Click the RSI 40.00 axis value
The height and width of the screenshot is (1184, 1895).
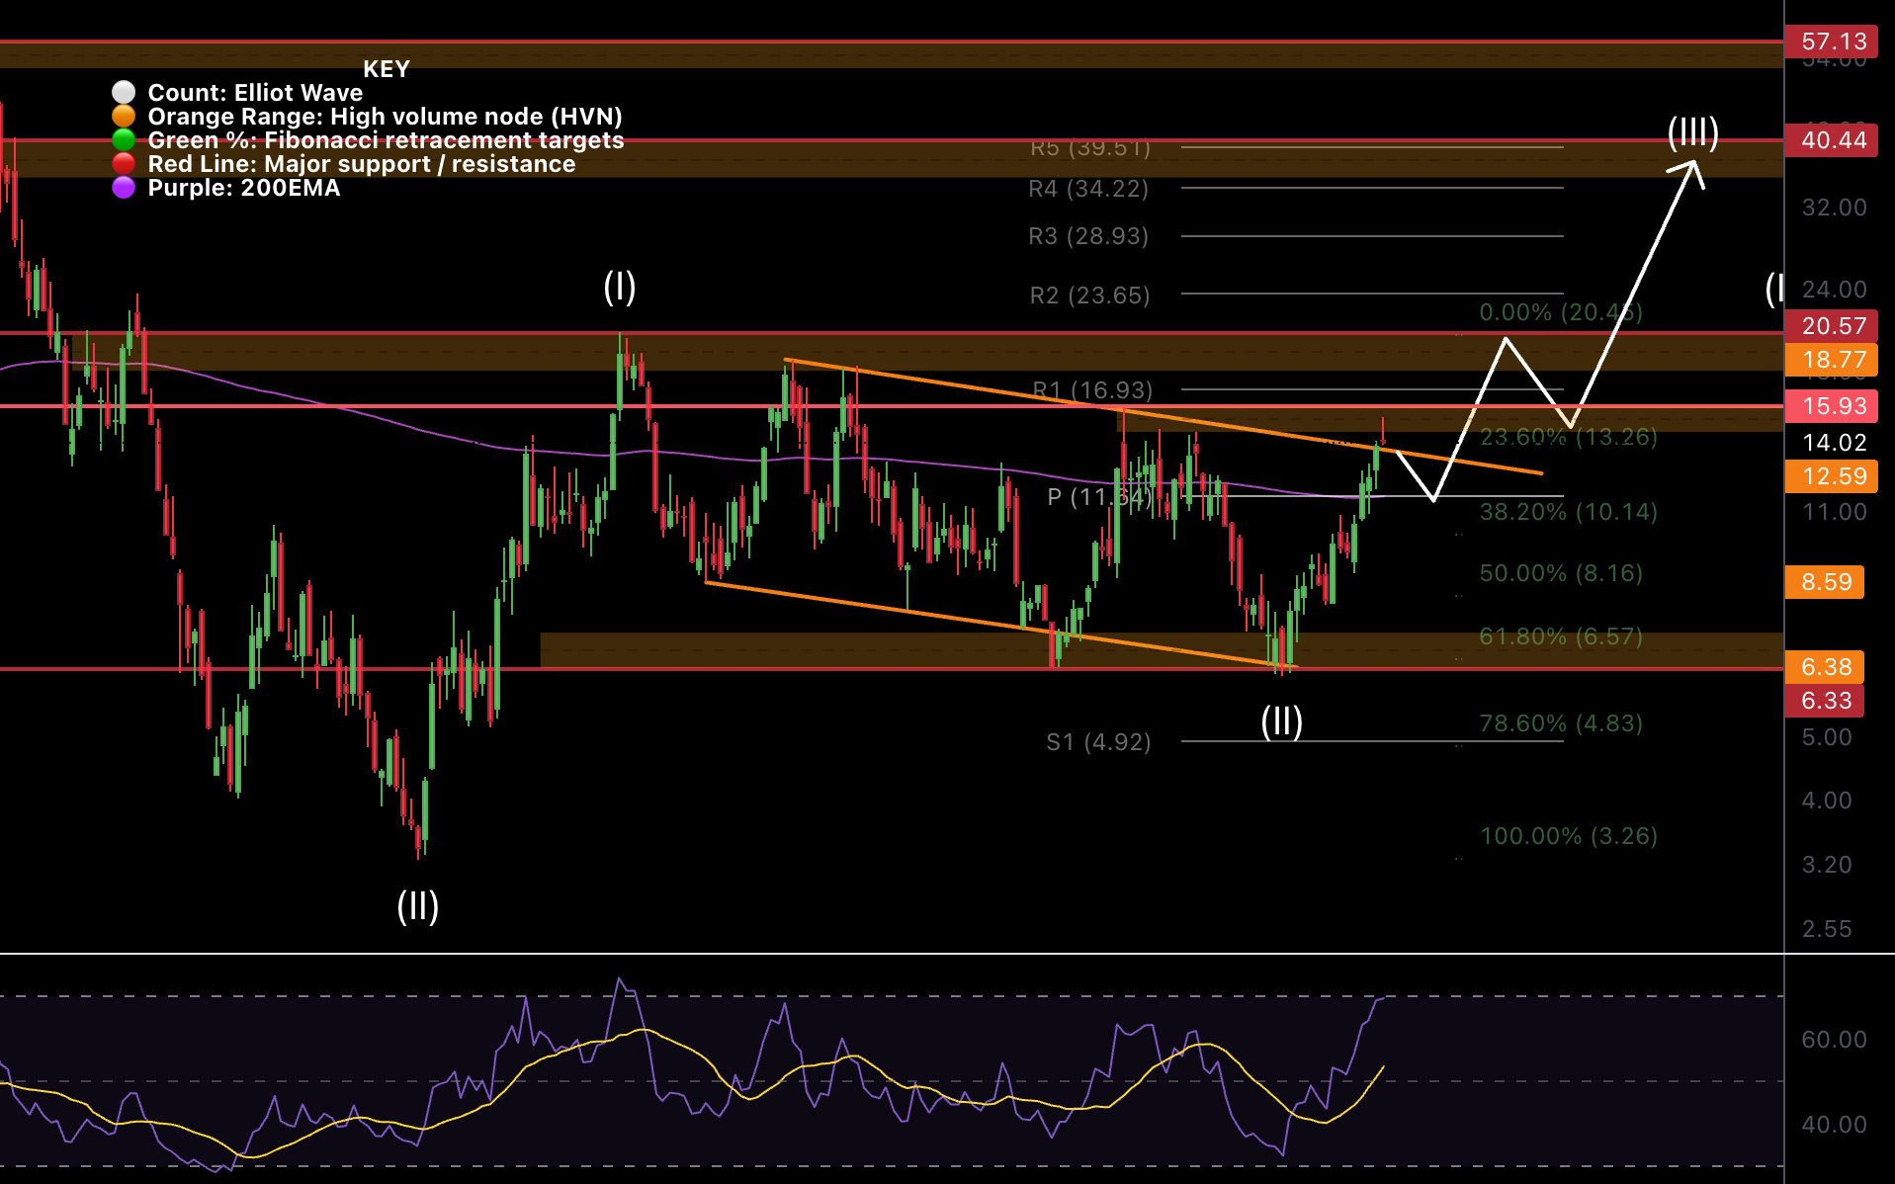pyautogui.click(x=1834, y=1125)
